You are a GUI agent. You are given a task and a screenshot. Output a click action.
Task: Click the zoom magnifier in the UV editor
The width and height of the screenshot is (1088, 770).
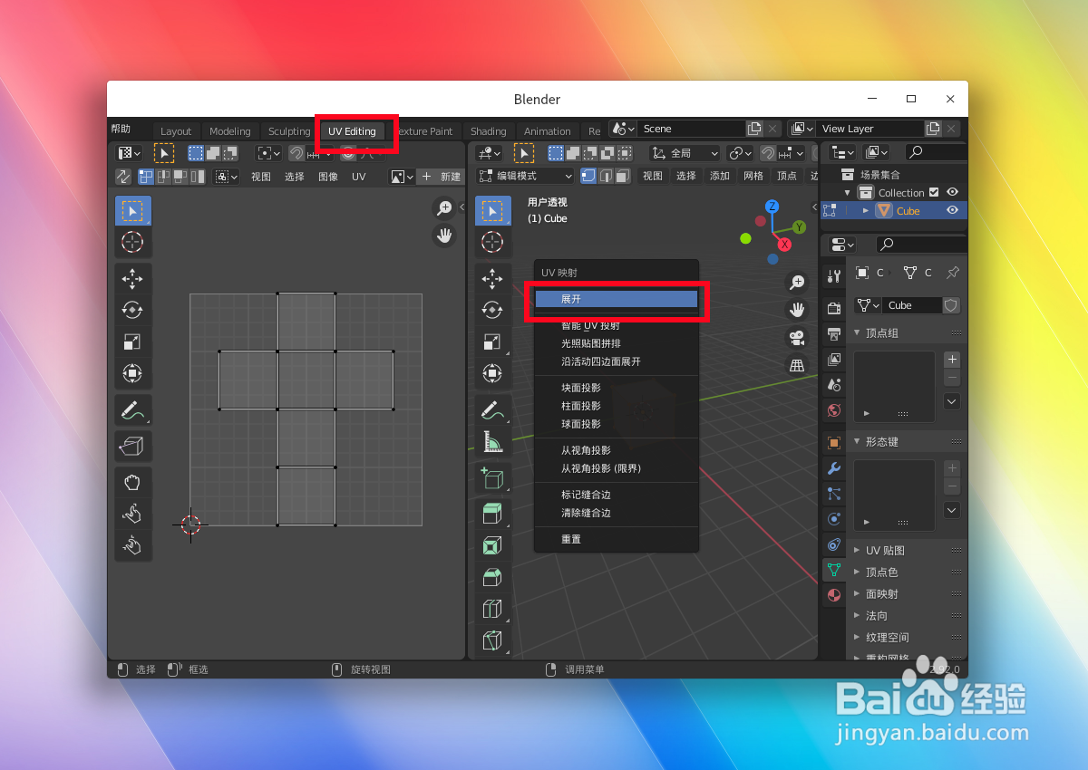point(444,208)
